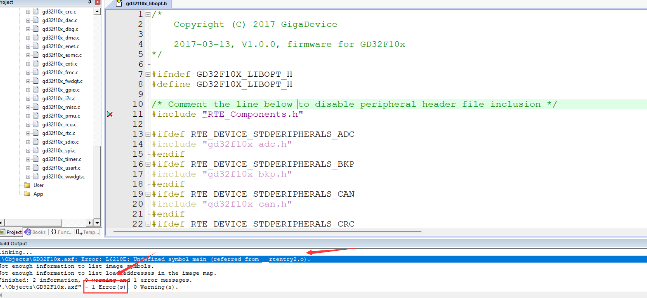
Task: Select the User group label
Action: coord(39,185)
